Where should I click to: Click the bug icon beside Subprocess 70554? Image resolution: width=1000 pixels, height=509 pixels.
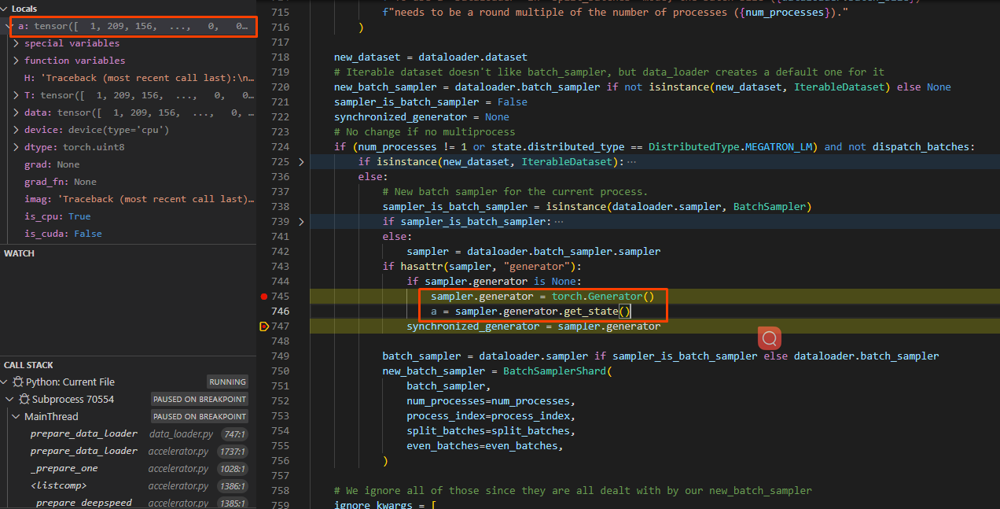[26, 399]
